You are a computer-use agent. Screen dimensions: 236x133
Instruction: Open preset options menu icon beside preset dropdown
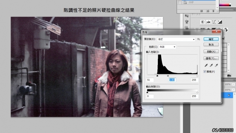pos(199,39)
